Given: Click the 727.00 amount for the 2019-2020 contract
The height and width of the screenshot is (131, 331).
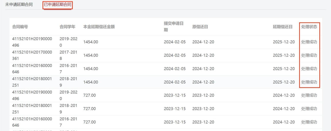Looking at the screenshot, I should pos(89,95).
